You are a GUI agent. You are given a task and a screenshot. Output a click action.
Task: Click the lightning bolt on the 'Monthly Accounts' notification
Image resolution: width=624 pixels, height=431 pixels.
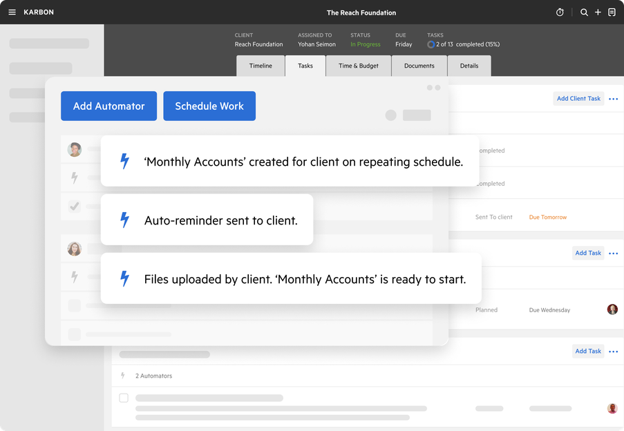coord(124,161)
